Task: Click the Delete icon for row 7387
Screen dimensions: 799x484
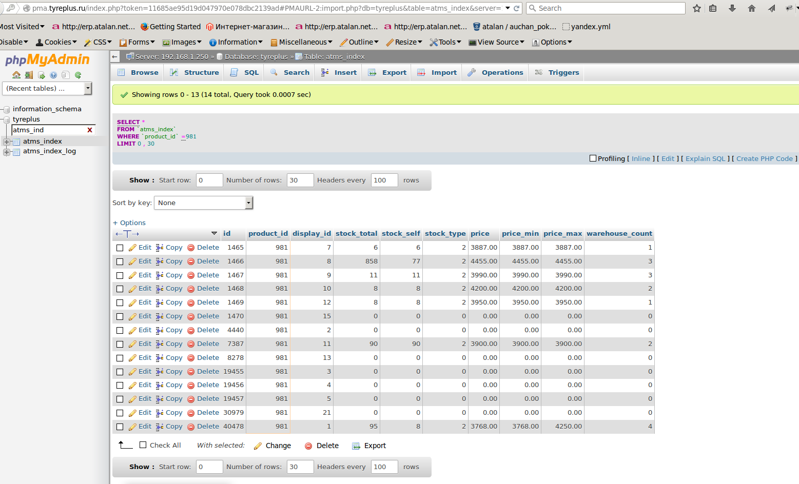Action: pyautogui.click(x=191, y=344)
